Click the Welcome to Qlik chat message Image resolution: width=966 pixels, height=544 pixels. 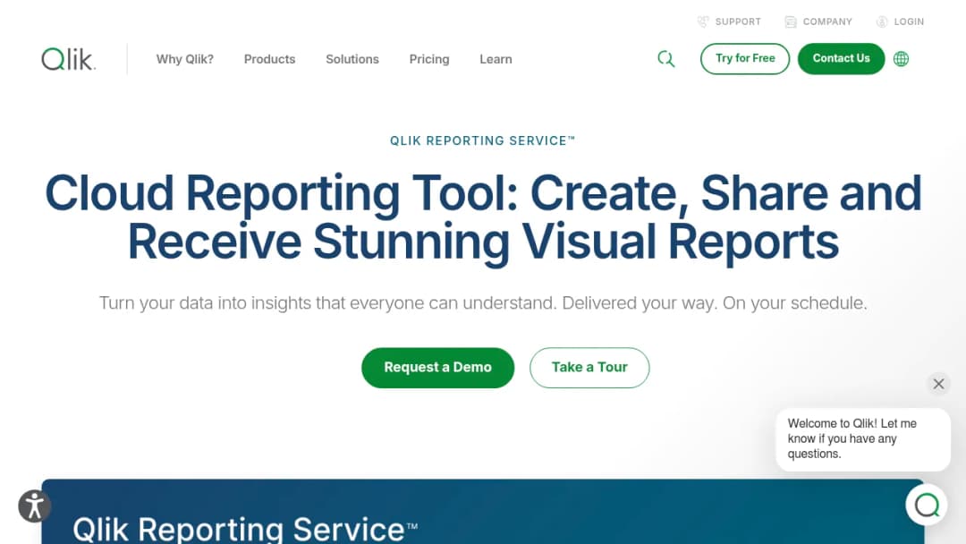(863, 439)
